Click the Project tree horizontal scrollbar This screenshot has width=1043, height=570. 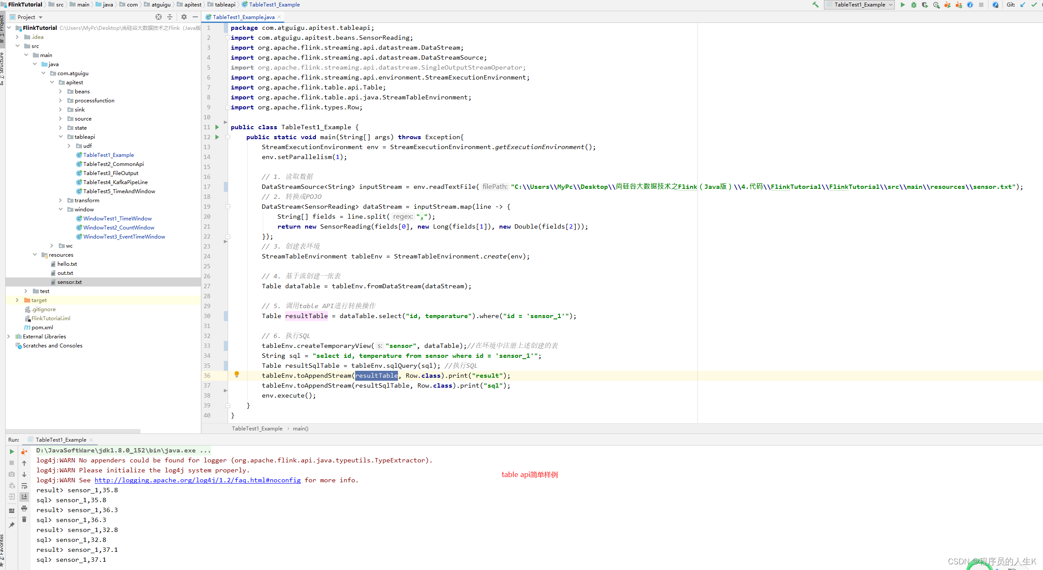tap(73, 431)
